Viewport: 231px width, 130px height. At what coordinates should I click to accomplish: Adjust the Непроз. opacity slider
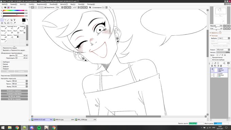(223, 52)
